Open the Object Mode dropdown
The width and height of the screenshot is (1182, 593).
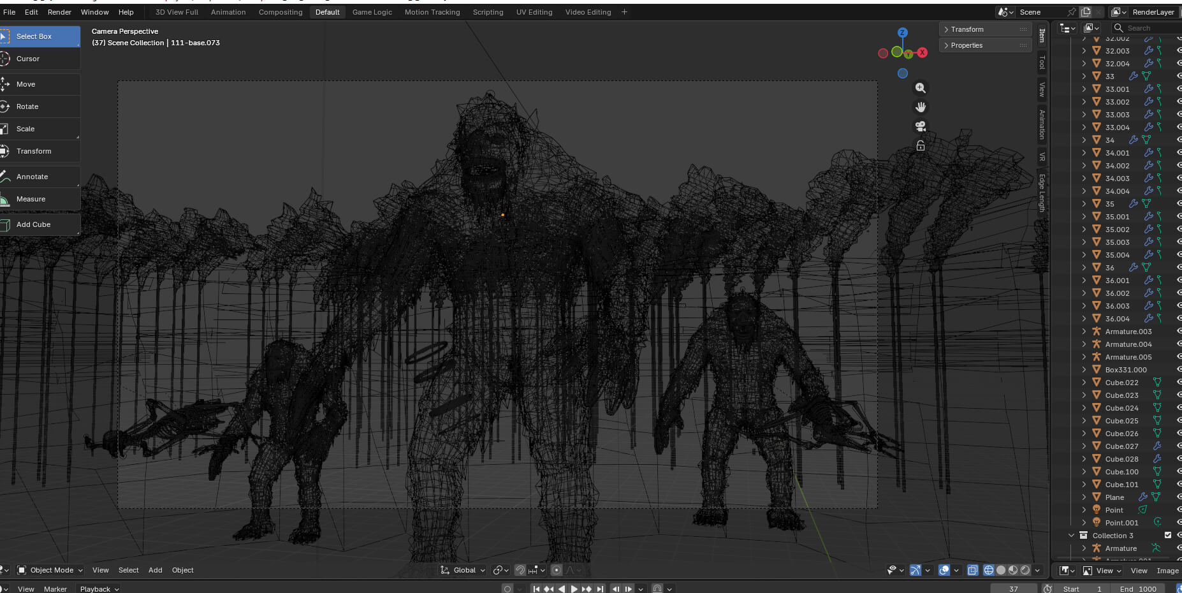(x=50, y=570)
